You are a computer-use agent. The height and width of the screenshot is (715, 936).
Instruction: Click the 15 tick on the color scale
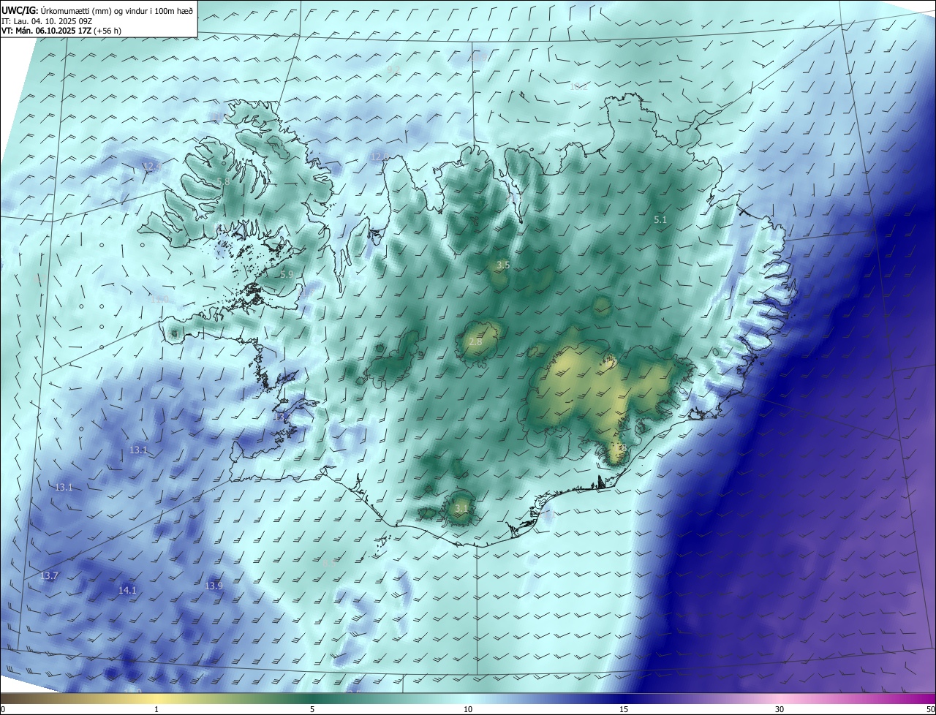tap(624, 709)
